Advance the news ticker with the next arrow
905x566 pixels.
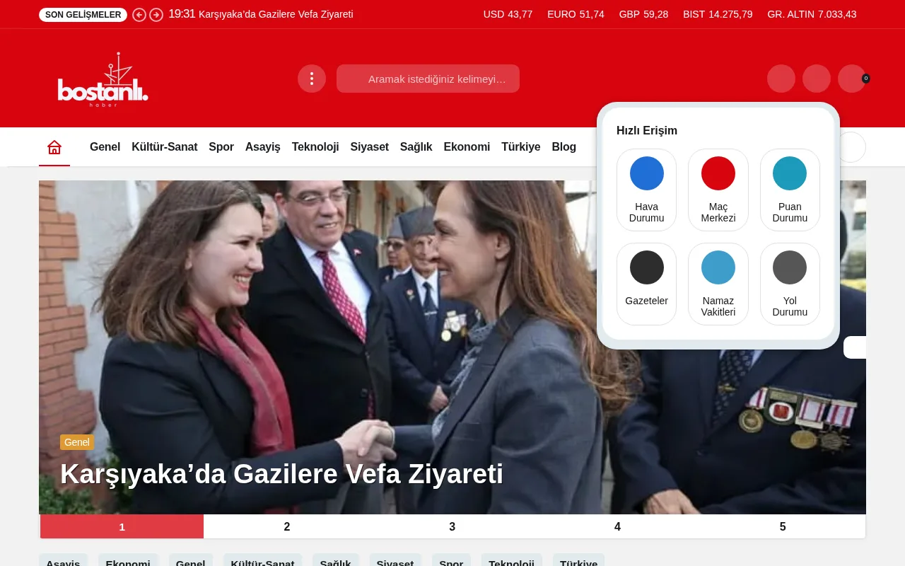tap(156, 14)
